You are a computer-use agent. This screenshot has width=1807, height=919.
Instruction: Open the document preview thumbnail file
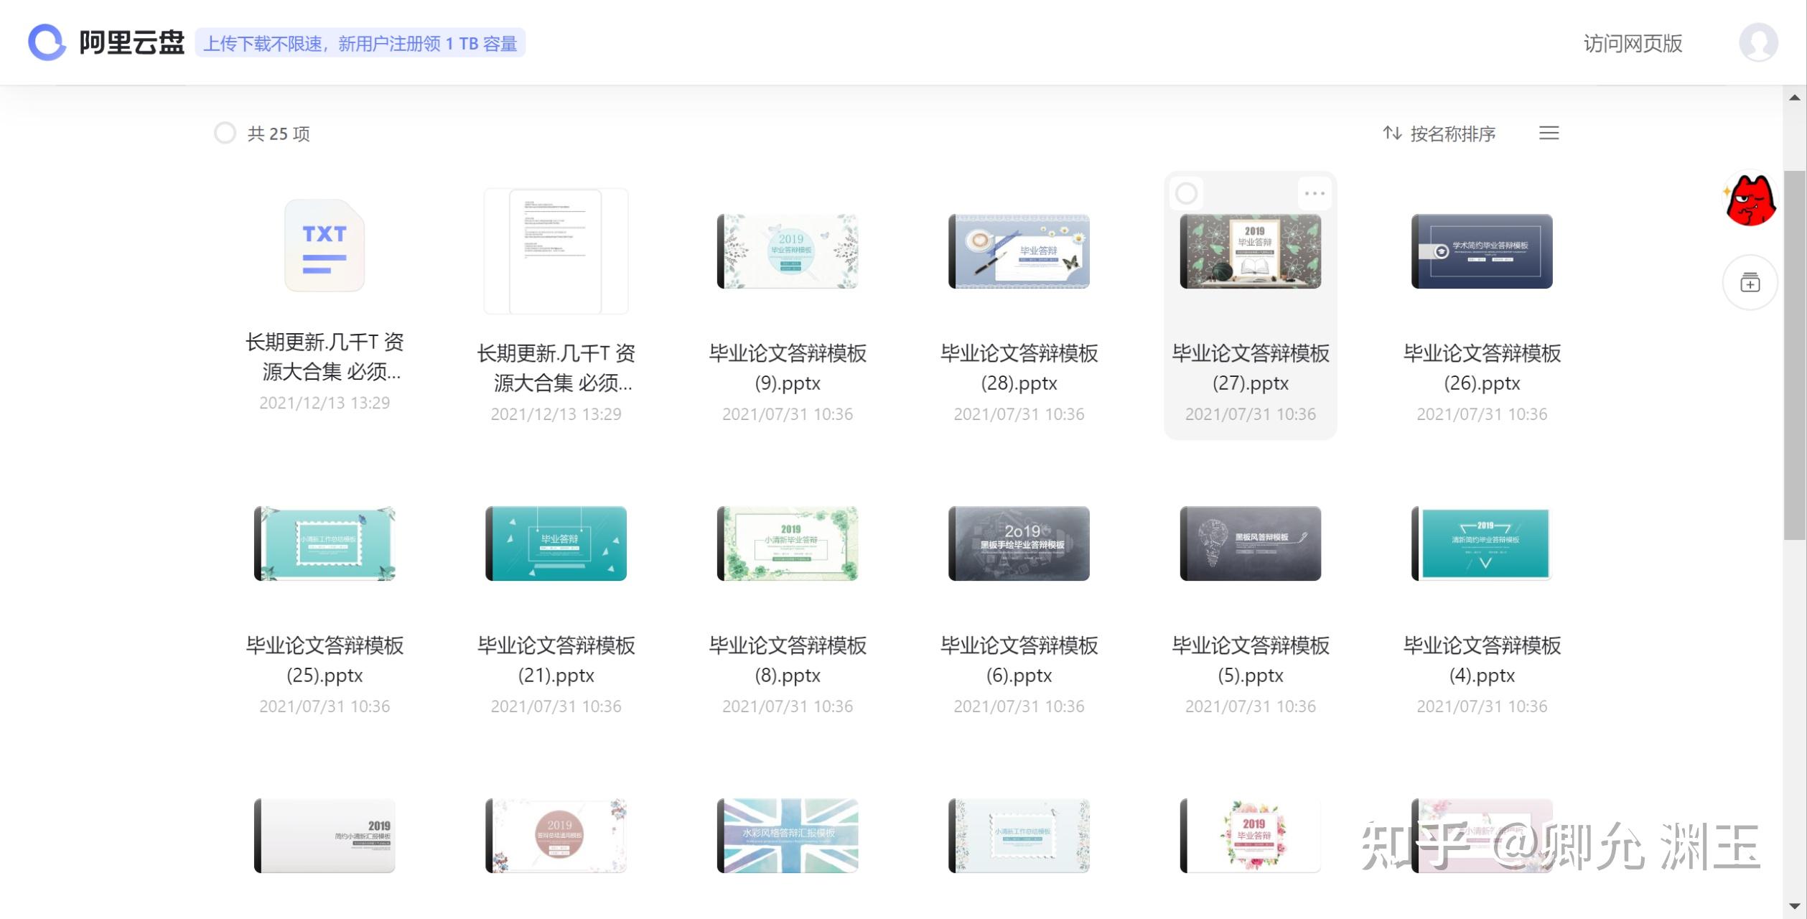pyautogui.click(x=556, y=251)
